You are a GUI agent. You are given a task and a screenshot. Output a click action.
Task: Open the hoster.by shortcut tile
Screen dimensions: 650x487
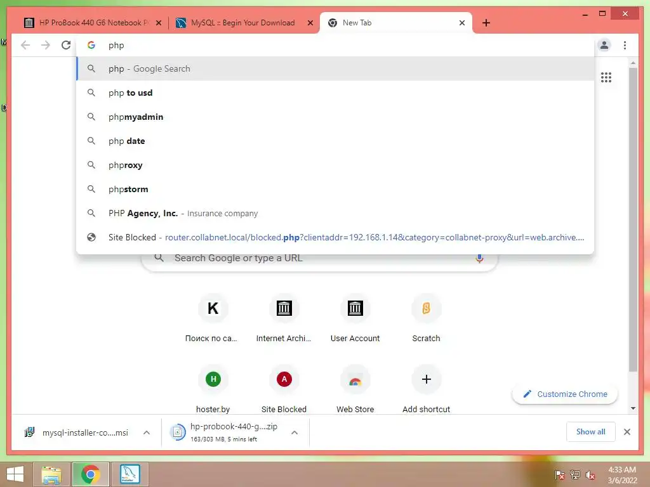(x=213, y=389)
